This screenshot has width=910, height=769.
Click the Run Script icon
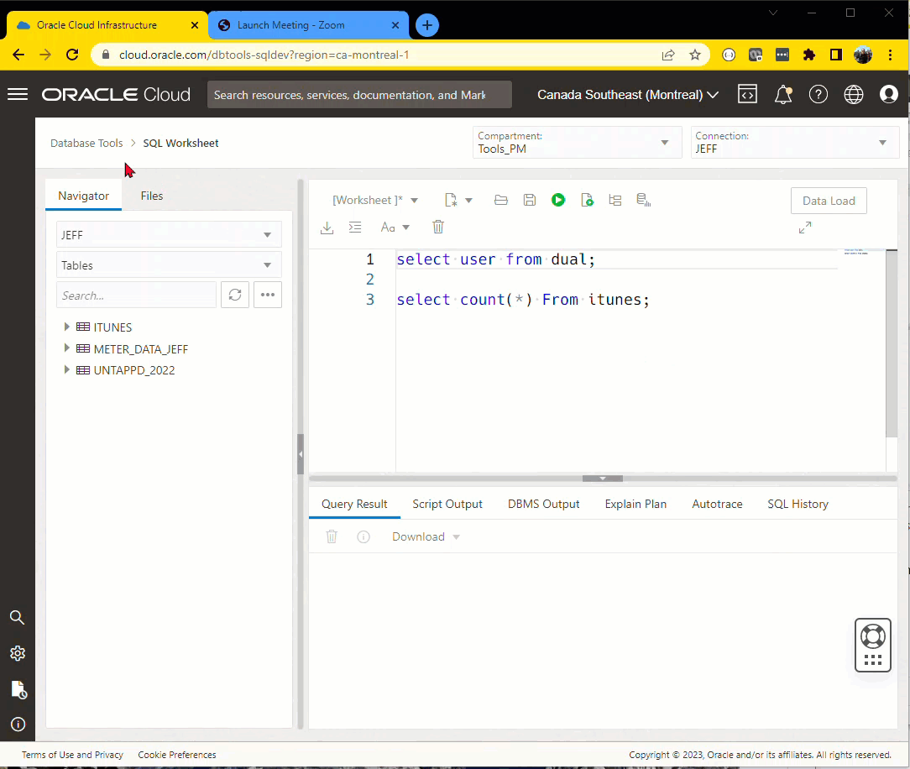[x=587, y=201]
